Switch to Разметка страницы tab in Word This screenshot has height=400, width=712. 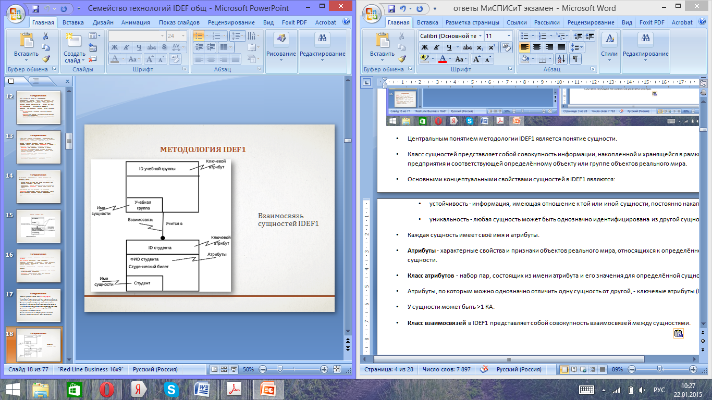coord(472,22)
